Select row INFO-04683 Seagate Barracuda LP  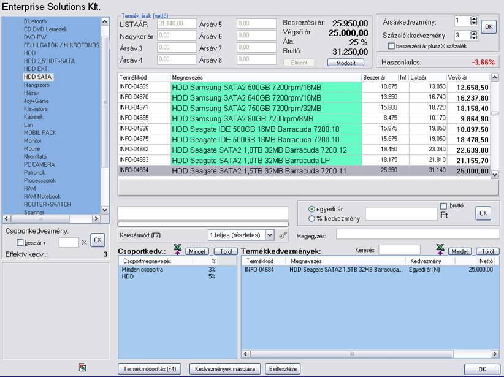tap(304, 160)
